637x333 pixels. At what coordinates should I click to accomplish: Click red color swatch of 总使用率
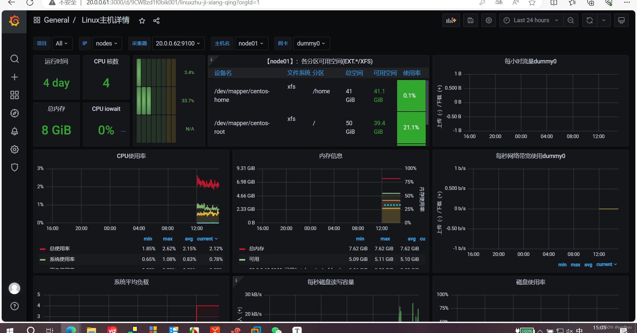(42, 249)
